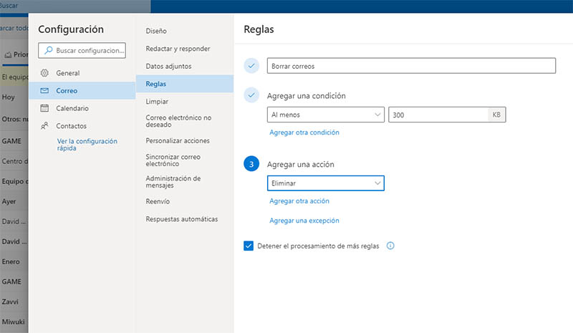The image size is (573, 333).
Task: Click the search magnifier icon in settings
Action: [x=48, y=51]
